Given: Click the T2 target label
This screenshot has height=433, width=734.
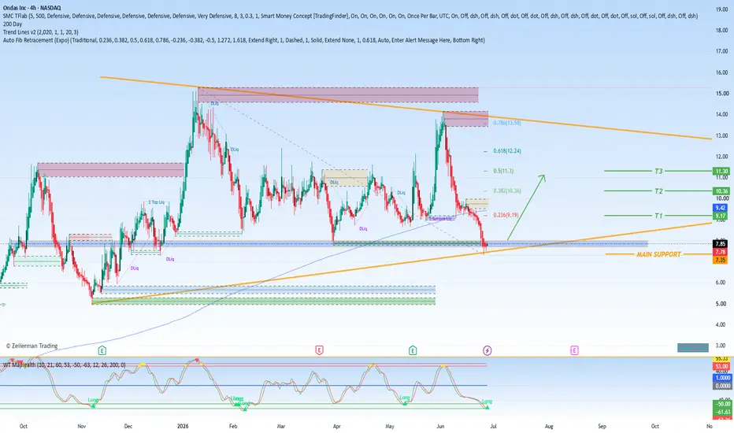Looking at the screenshot, I should (x=658, y=191).
